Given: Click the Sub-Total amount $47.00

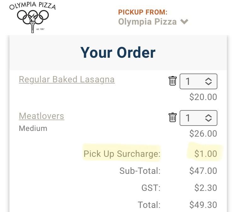Looking at the screenshot, I should coord(203,171).
